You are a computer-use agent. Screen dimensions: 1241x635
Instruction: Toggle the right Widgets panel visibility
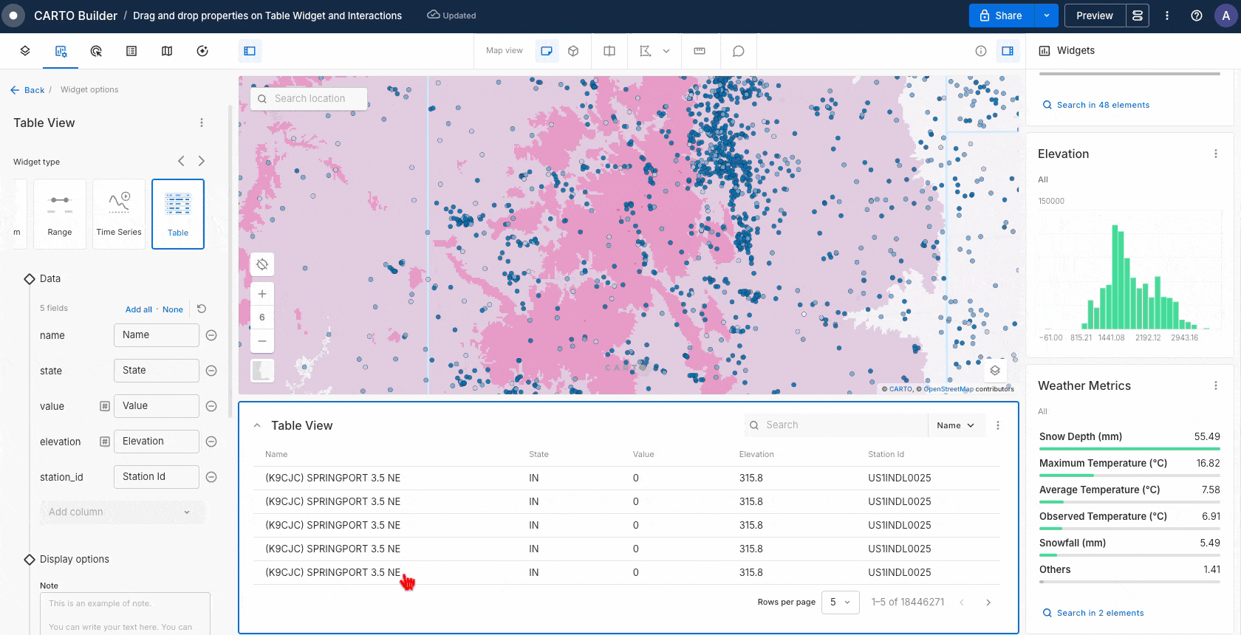coord(1008,51)
